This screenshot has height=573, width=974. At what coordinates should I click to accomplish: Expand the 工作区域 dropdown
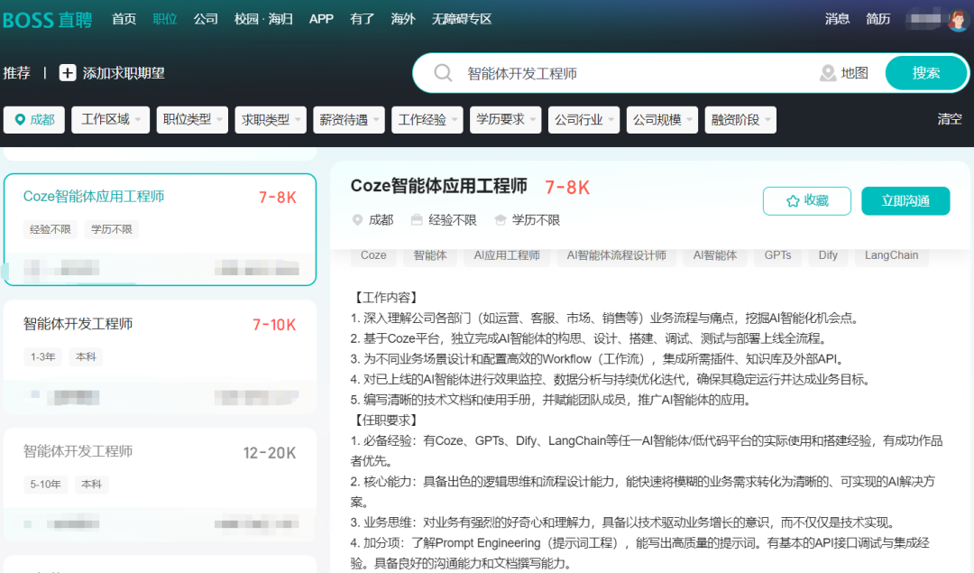click(x=111, y=119)
